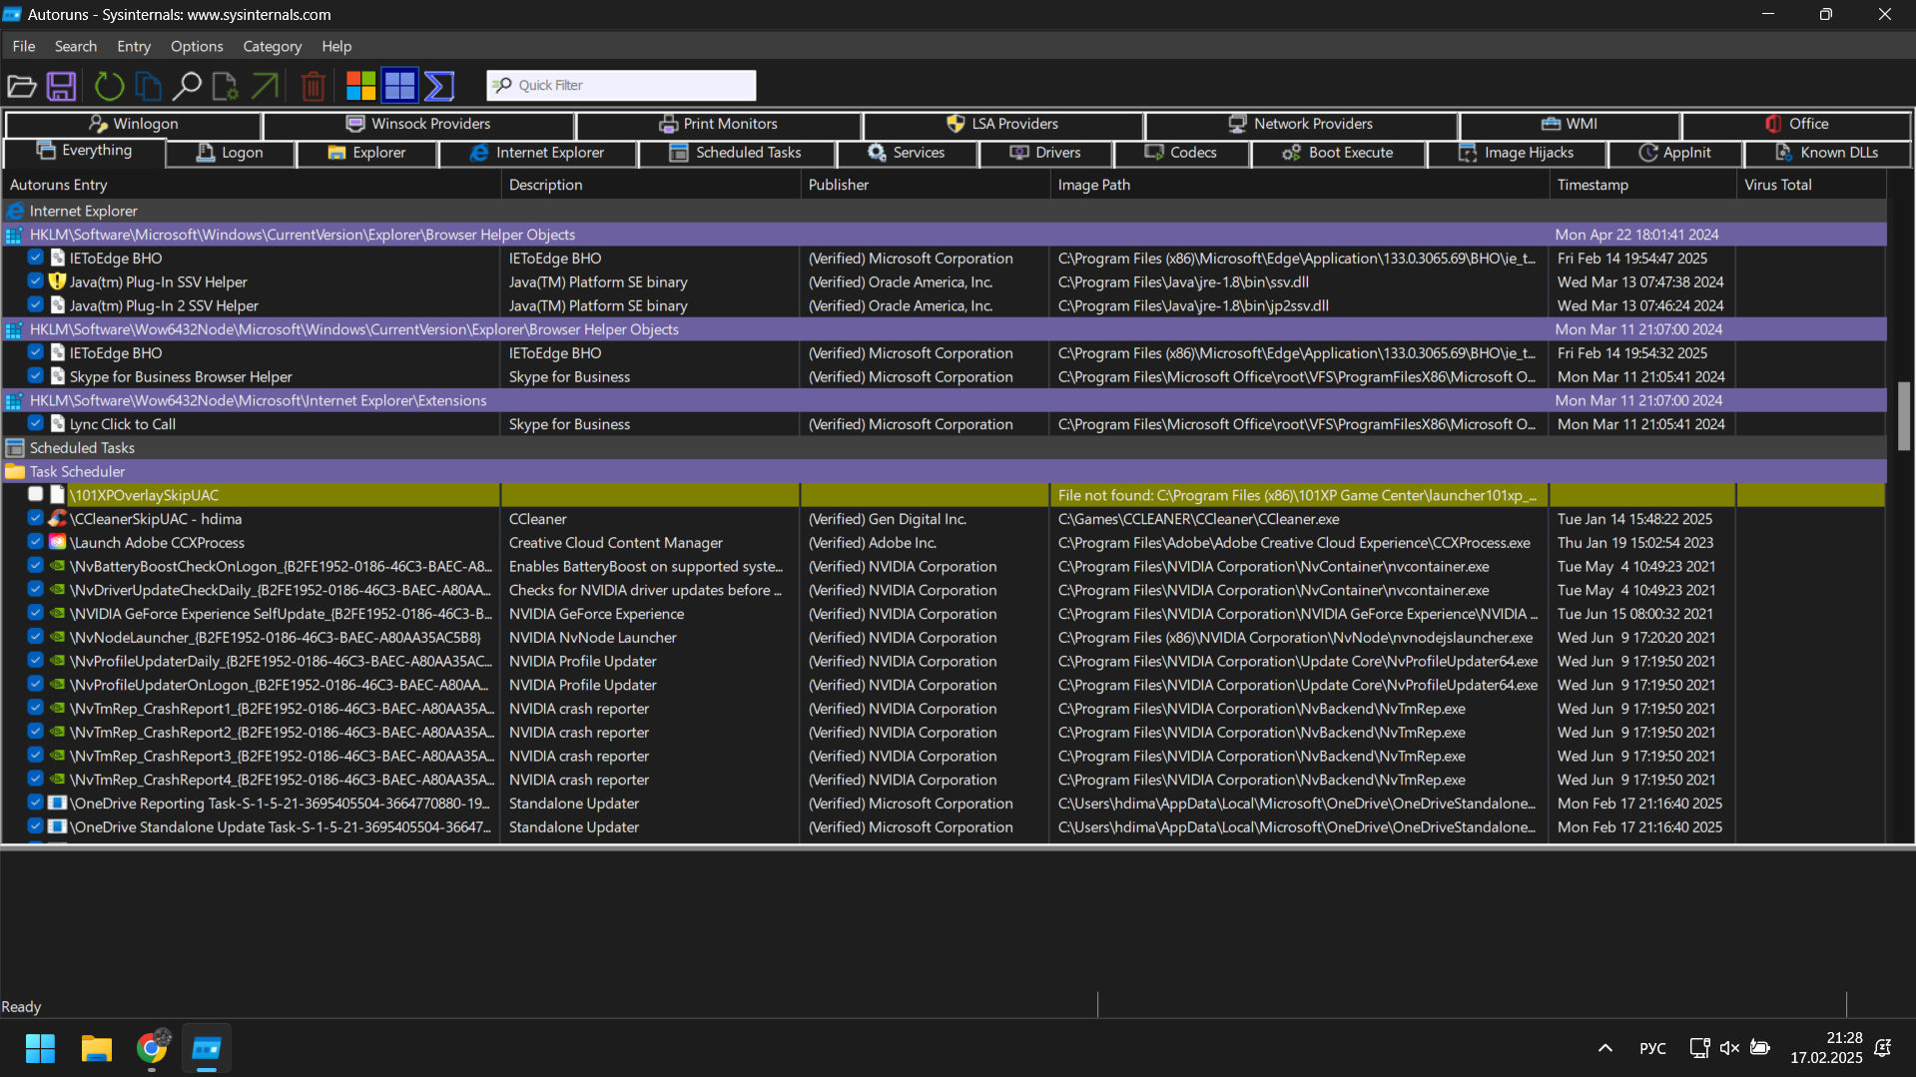Screen dimensions: 1916x1077
Task: Open Google Chrome from taskbar
Action: point(152,1048)
